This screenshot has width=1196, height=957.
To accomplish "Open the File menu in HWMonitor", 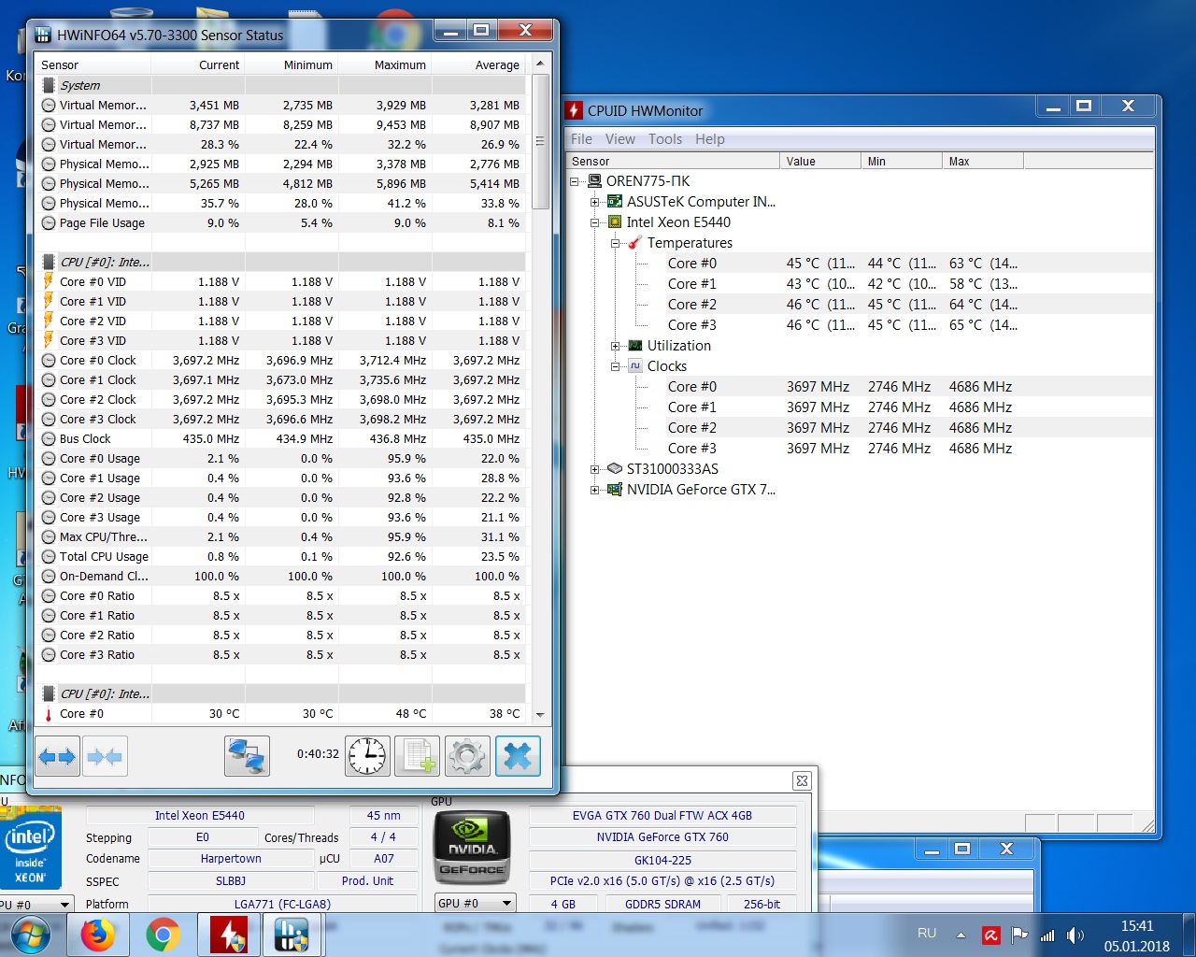I will [581, 139].
